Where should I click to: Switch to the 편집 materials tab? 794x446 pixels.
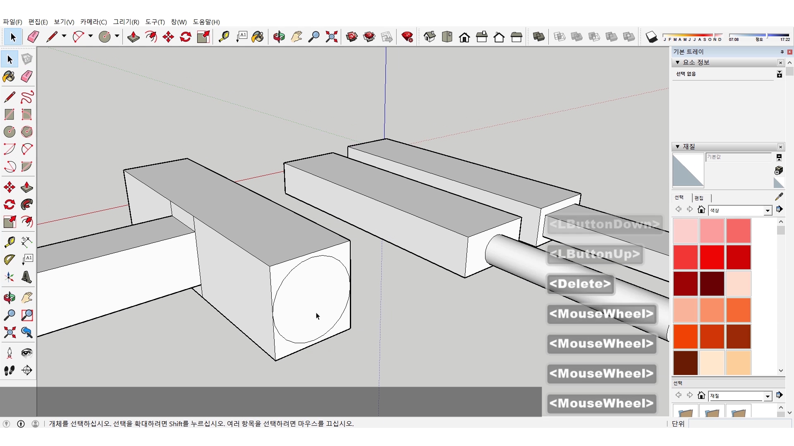[x=699, y=198]
